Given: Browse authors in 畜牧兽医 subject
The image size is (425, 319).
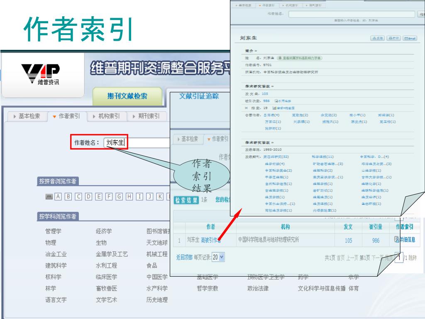Looking at the screenshot, I should [106, 288].
